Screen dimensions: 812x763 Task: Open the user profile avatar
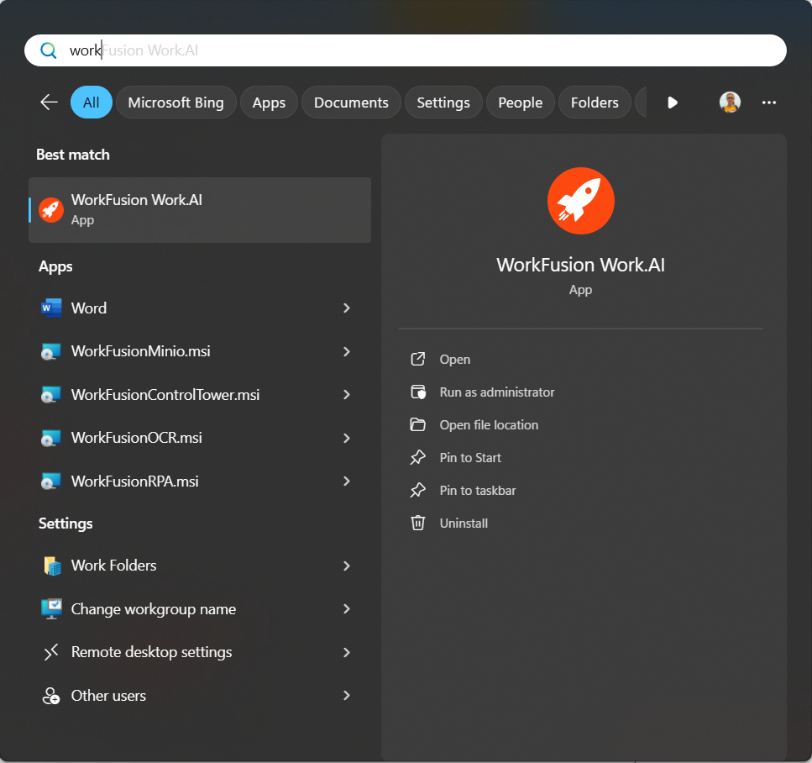click(x=730, y=103)
